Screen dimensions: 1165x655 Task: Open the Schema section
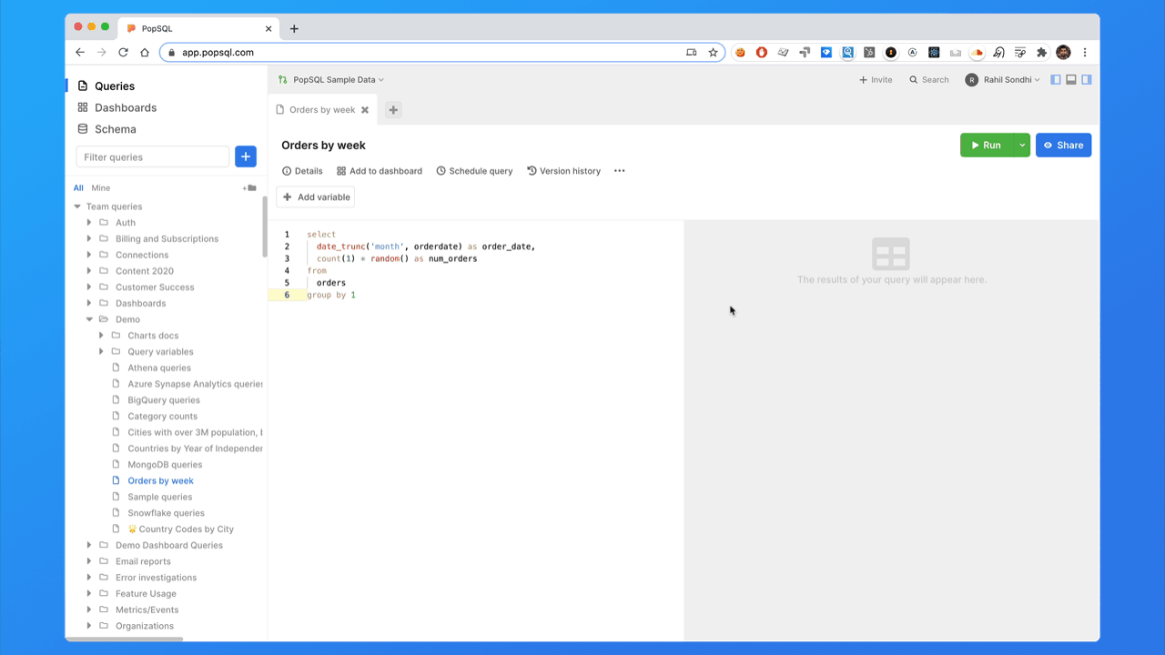point(106,129)
